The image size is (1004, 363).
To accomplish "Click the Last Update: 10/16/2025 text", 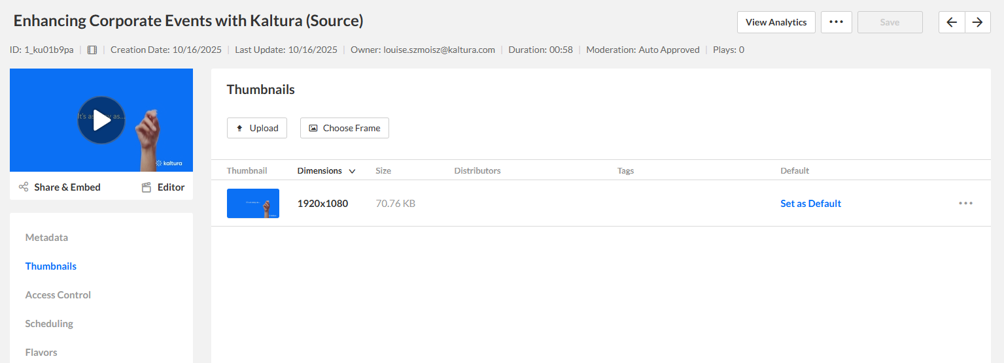I will (x=286, y=50).
